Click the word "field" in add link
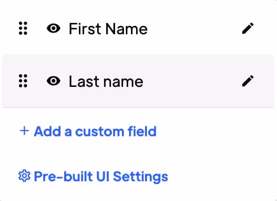The width and height of the screenshot is (277, 201). point(142,131)
